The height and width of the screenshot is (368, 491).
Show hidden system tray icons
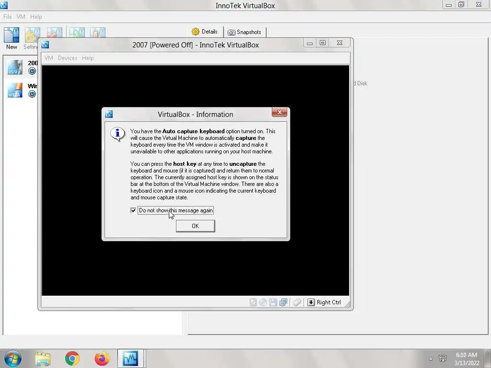pos(431,359)
